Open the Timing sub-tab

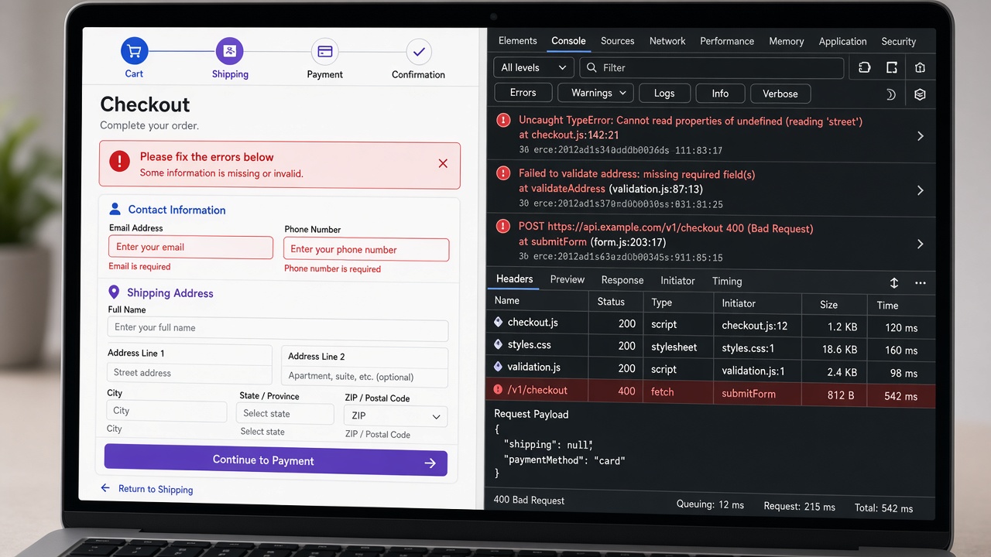pyautogui.click(x=727, y=281)
